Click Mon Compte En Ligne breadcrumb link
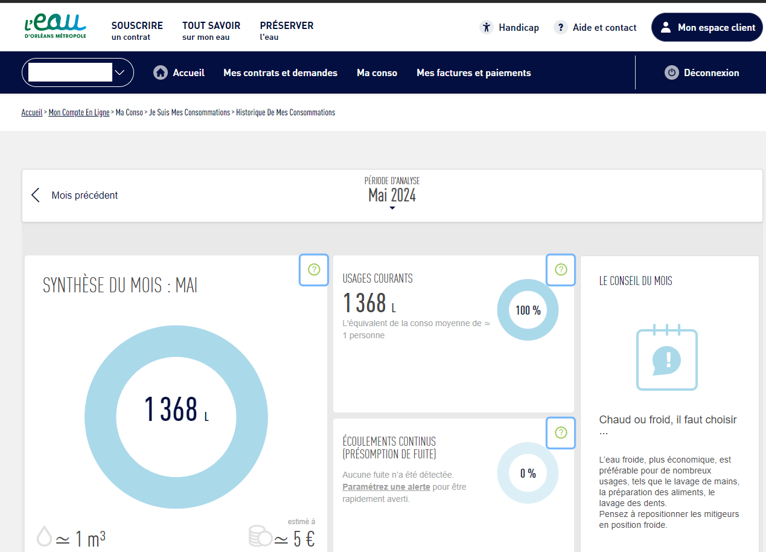The width and height of the screenshot is (766, 552). [79, 112]
